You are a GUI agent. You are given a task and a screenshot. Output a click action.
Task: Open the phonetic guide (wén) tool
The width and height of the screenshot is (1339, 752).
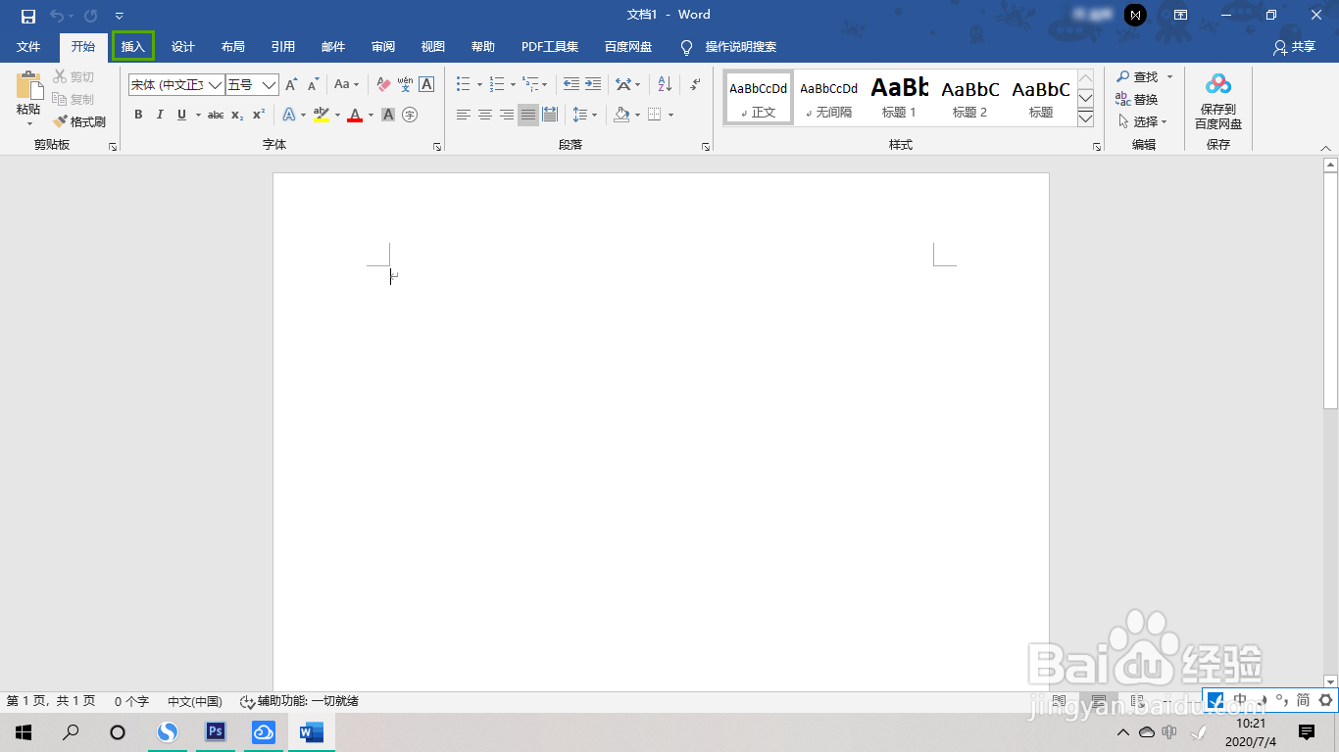(x=405, y=85)
